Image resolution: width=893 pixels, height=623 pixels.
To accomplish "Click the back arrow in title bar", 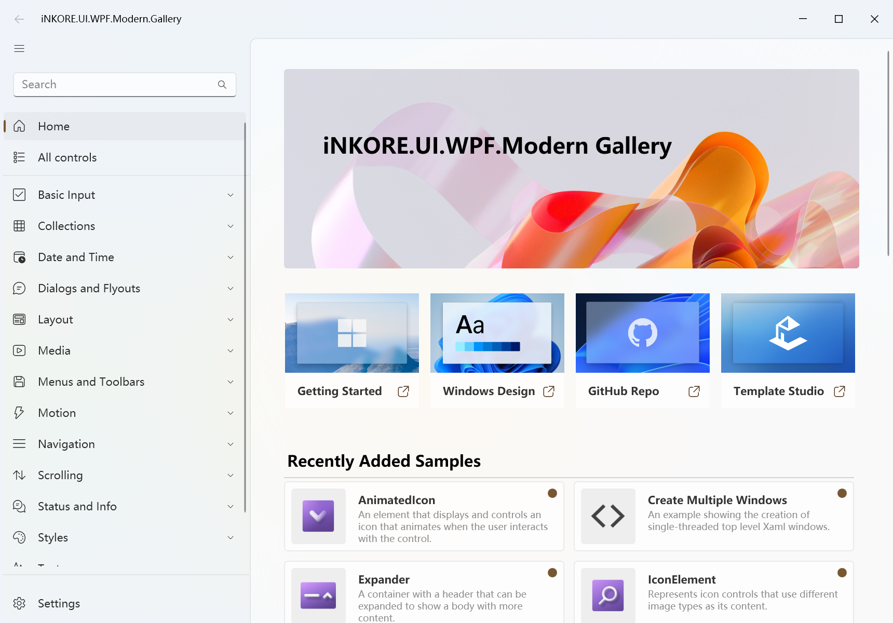I will (19, 19).
